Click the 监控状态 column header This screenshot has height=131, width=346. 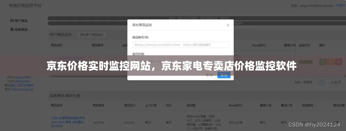(x=305, y=45)
